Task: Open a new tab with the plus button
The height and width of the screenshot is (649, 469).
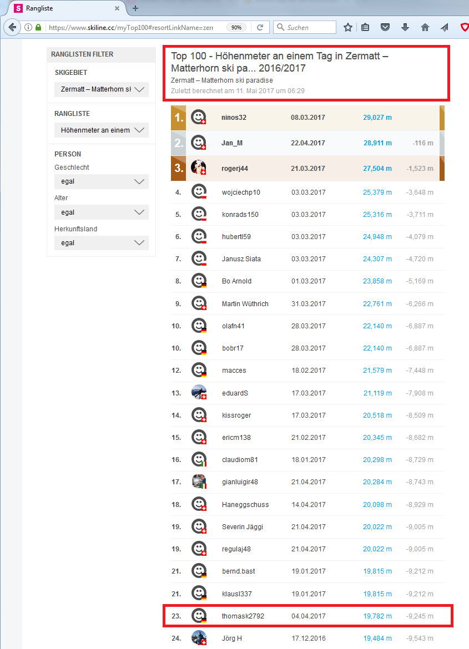Action: [x=135, y=8]
